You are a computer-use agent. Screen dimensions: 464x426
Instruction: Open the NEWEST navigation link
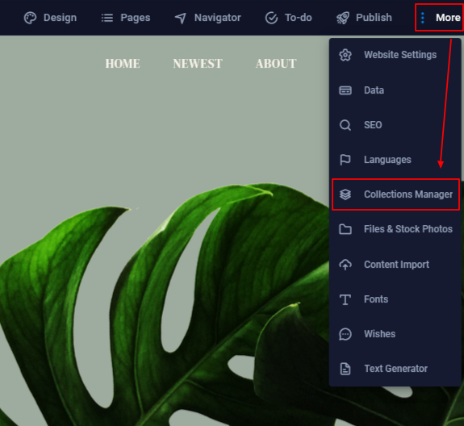pyautogui.click(x=198, y=64)
